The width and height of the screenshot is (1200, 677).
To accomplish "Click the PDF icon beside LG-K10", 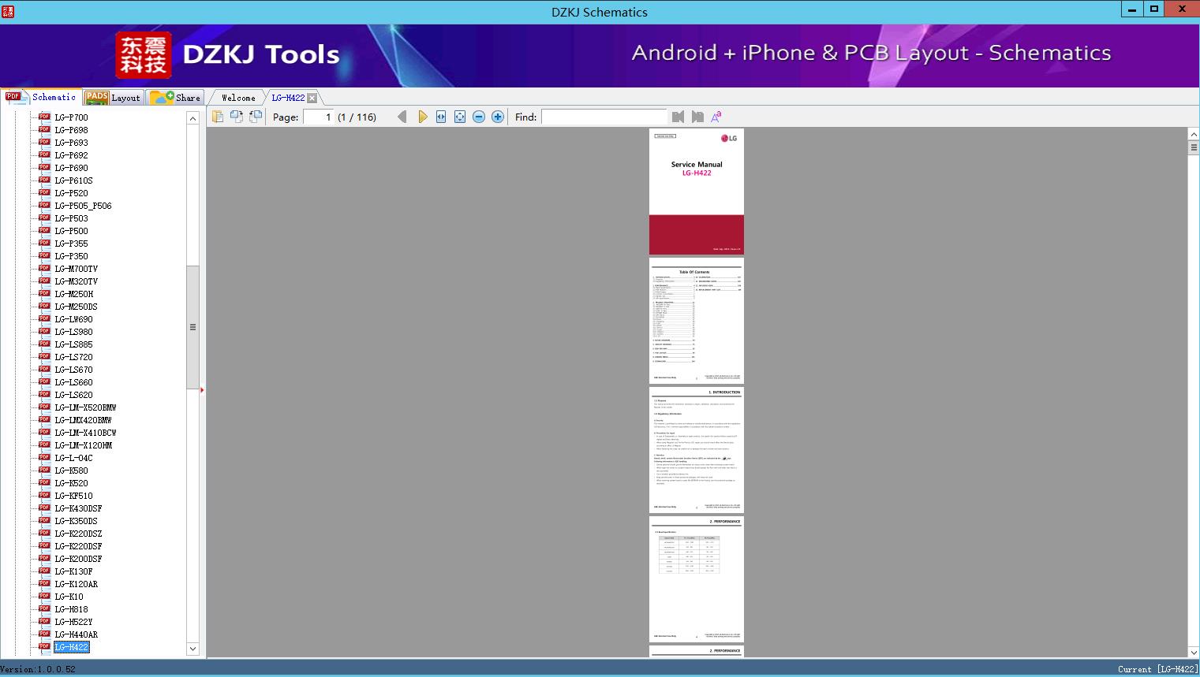I will point(44,597).
